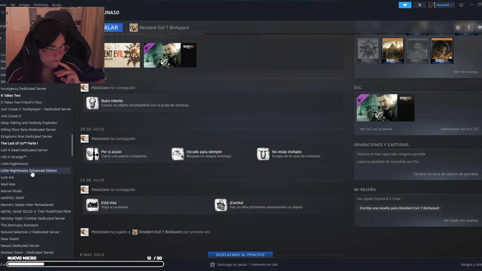This screenshot has width=482, height=271.
Task: Select Mad Max in library list
Action: point(8,184)
